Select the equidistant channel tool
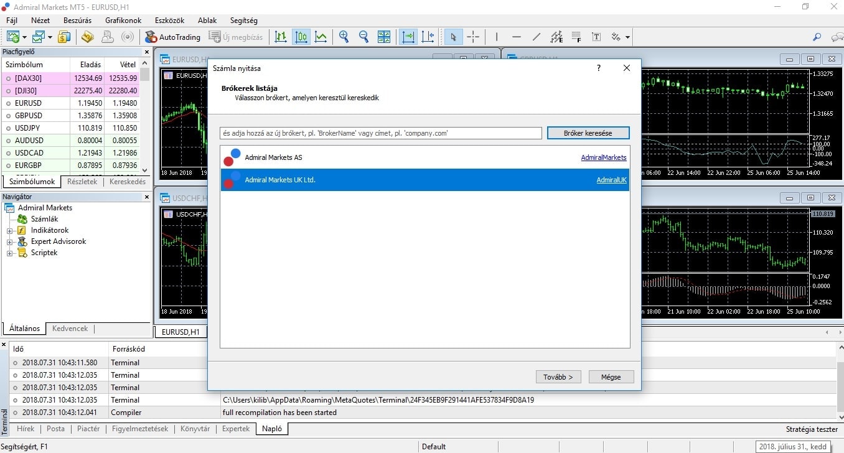The height and width of the screenshot is (453, 844). 556,37
